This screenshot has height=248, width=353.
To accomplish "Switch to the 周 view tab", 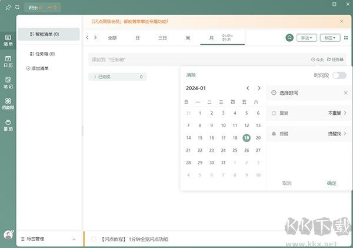I will click(x=188, y=38).
